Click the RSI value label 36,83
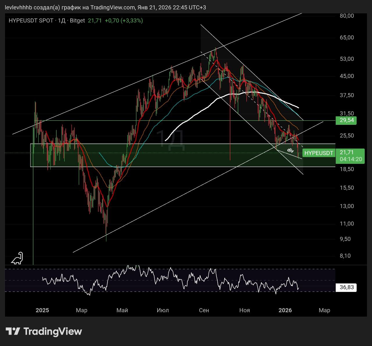Viewport: 372px width, 346px height. tap(346, 288)
